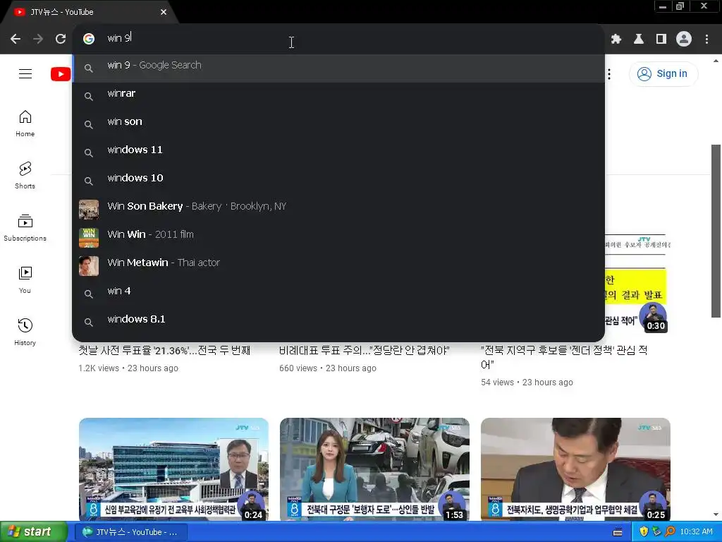Pick the 'Win Metawin' Thai actor suggestion
This screenshot has height=542, width=722.
338,265
